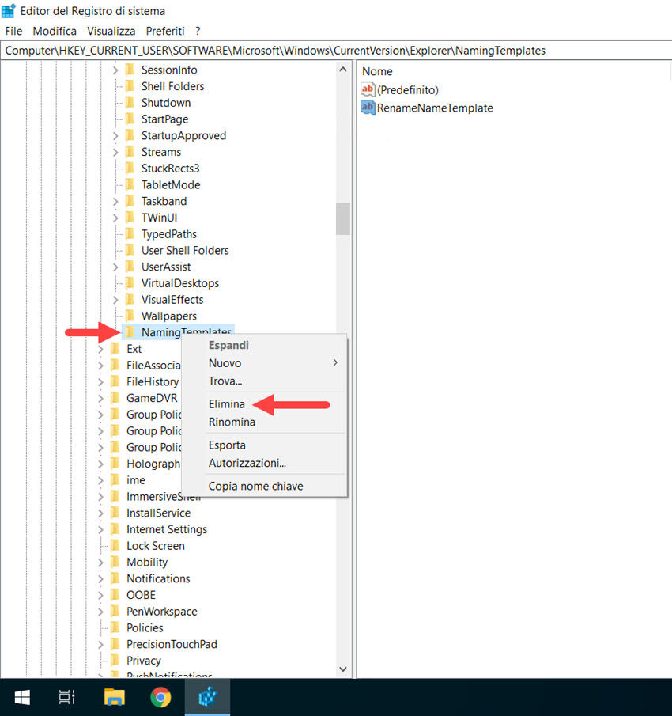Select Trova... from the context menu

click(225, 381)
